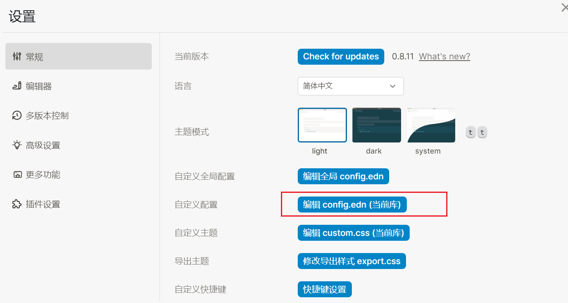The height and width of the screenshot is (303, 568).
Task: Switch to the dark theme mode
Action: point(376,125)
